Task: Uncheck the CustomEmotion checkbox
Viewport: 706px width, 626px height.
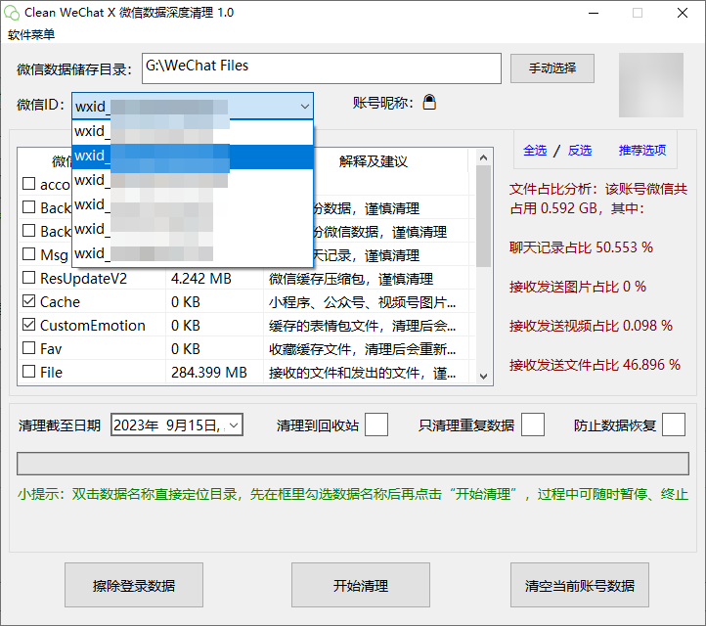Action: pyautogui.click(x=28, y=325)
